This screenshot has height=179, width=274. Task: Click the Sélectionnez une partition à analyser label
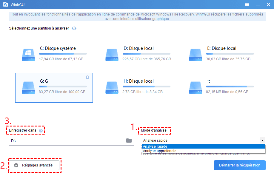(x=39, y=28)
